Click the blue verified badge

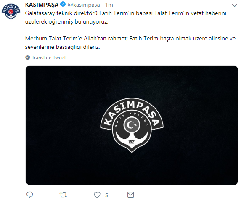63,4
